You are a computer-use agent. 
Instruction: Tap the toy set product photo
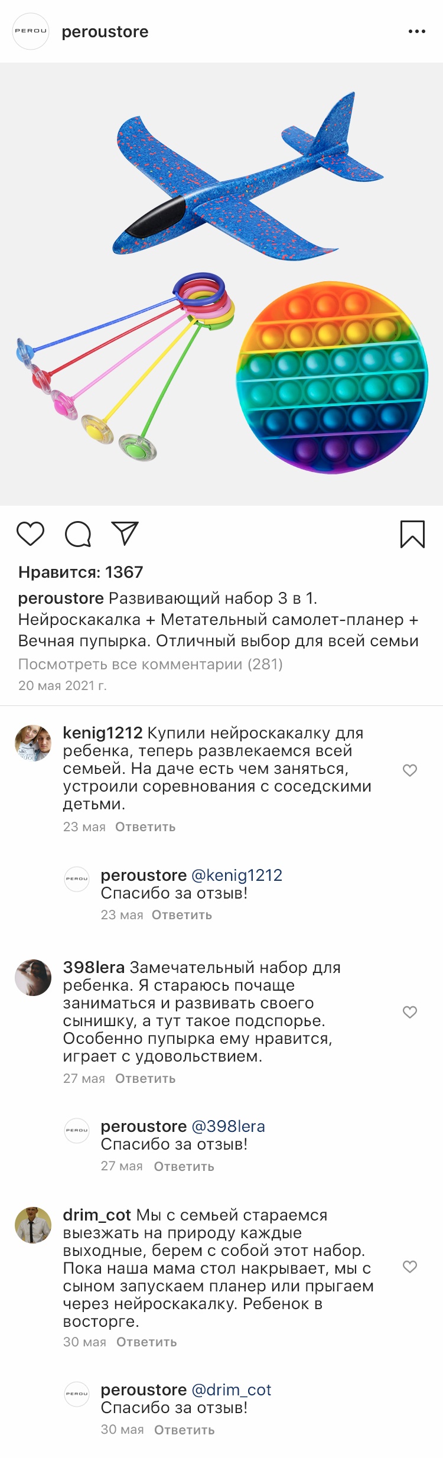click(221, 284)
